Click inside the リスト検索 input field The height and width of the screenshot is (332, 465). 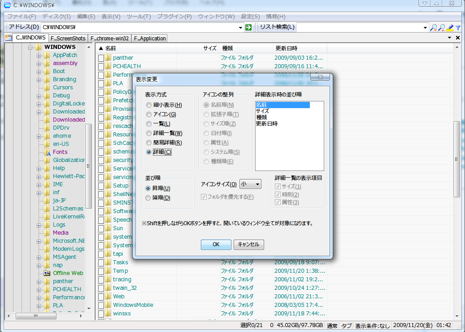(x=359, y=28)
